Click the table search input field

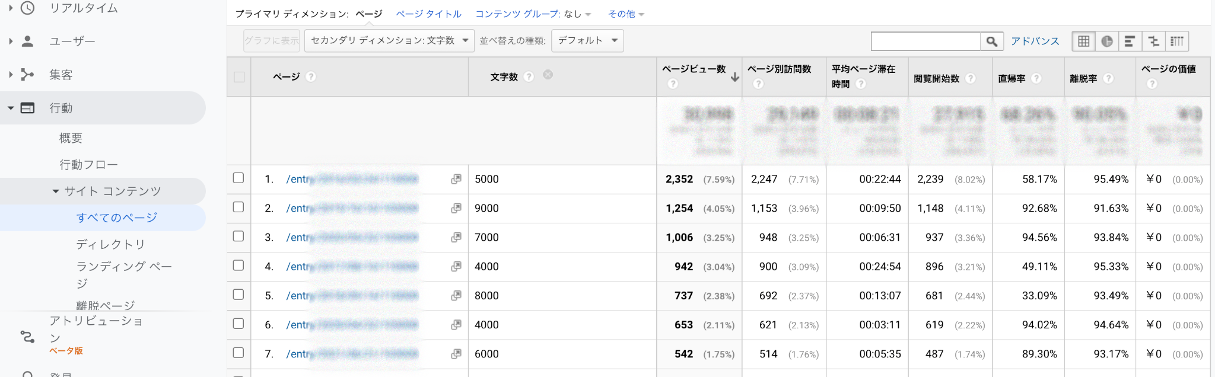pyautogui.click(x=925, y=41)
